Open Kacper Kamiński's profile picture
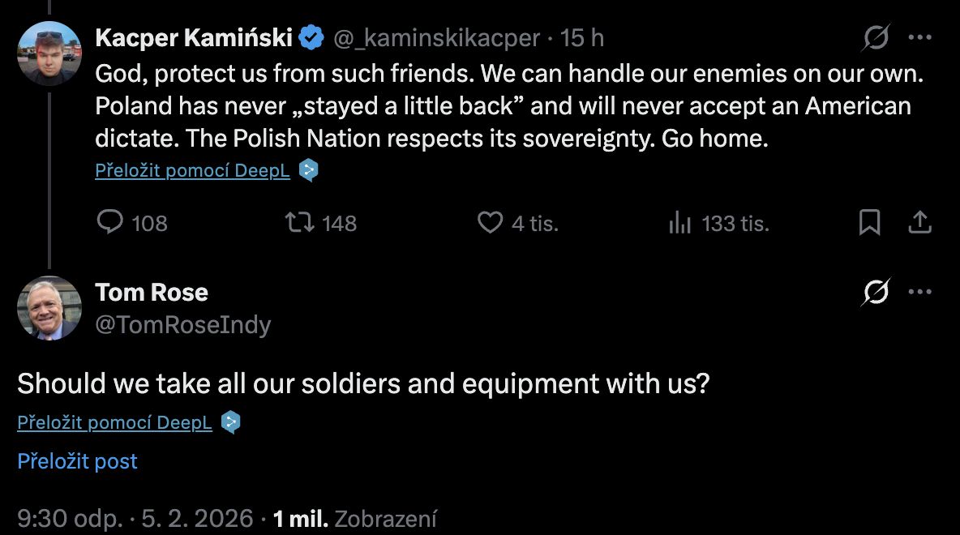The image size is (960, 535). pos(49,53)
